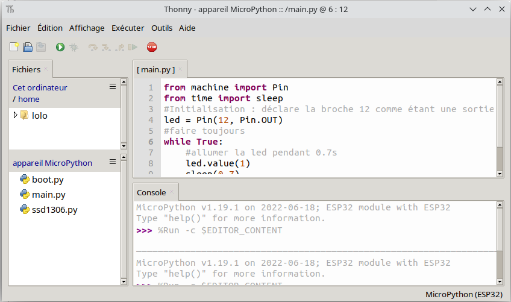Open the Outils menu
Screen dimensions: 511x302
coord(161,28)
